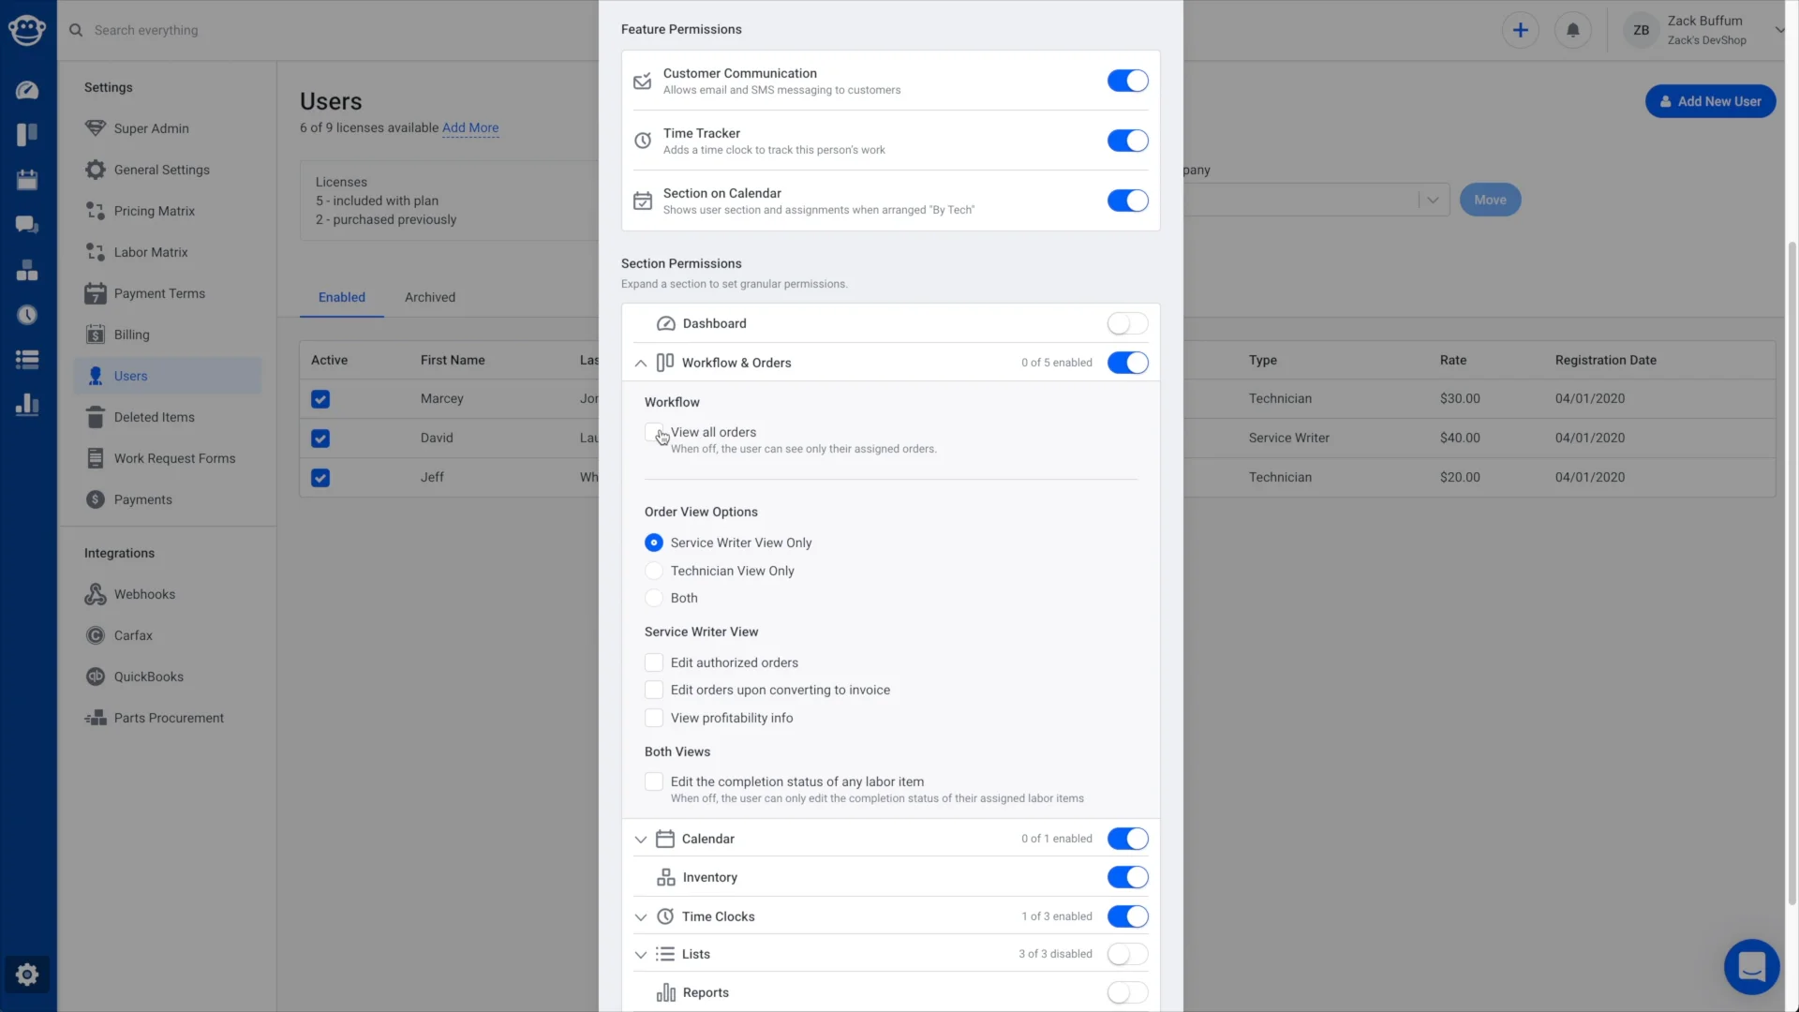The width and height of the screenshot is (1799, 1012).
Task: Click the Add More licenses link
Action: coord(470,127)
